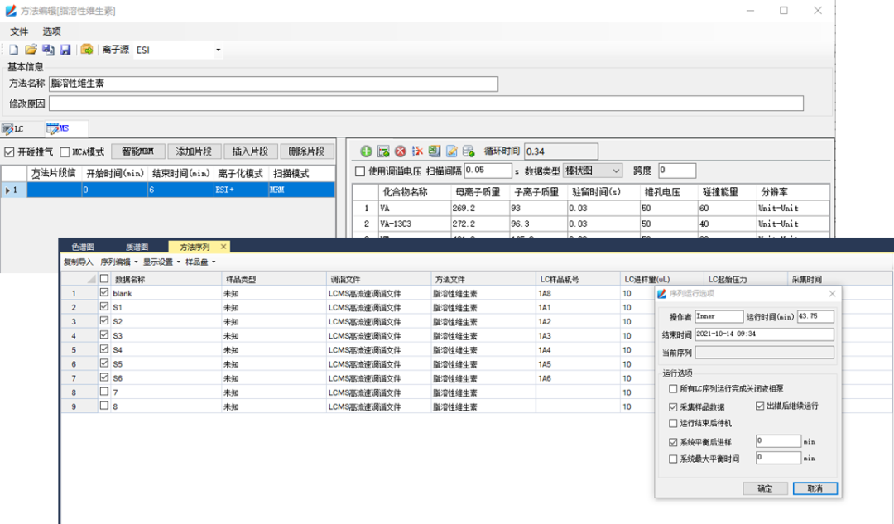Screen dimensions: 894x524
Task: Switch to the 质谱图 tab
Action: (x=137, y=247)
